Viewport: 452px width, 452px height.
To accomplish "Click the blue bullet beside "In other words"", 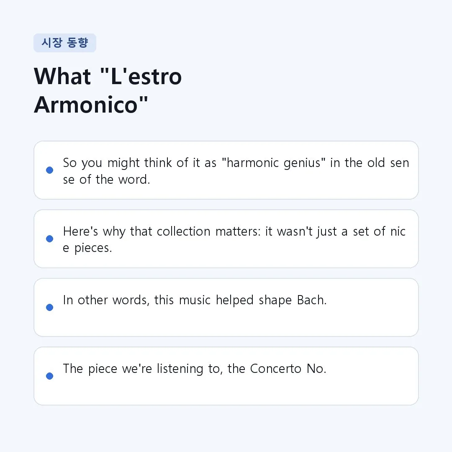I will (49, 307).
